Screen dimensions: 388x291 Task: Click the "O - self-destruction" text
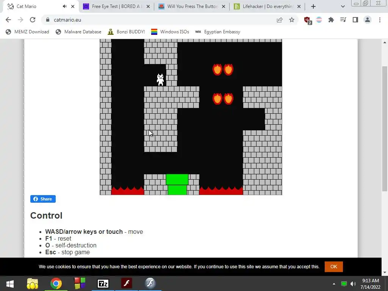pyautogui.click(x=71, y=246)
